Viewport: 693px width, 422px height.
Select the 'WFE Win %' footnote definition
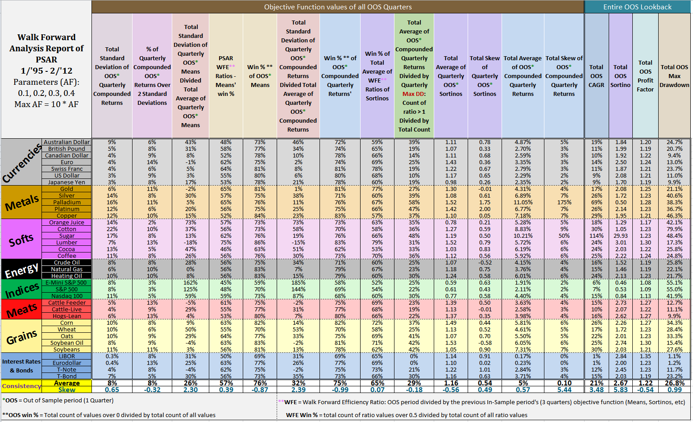pyautogui.click(x=407, y=415)
